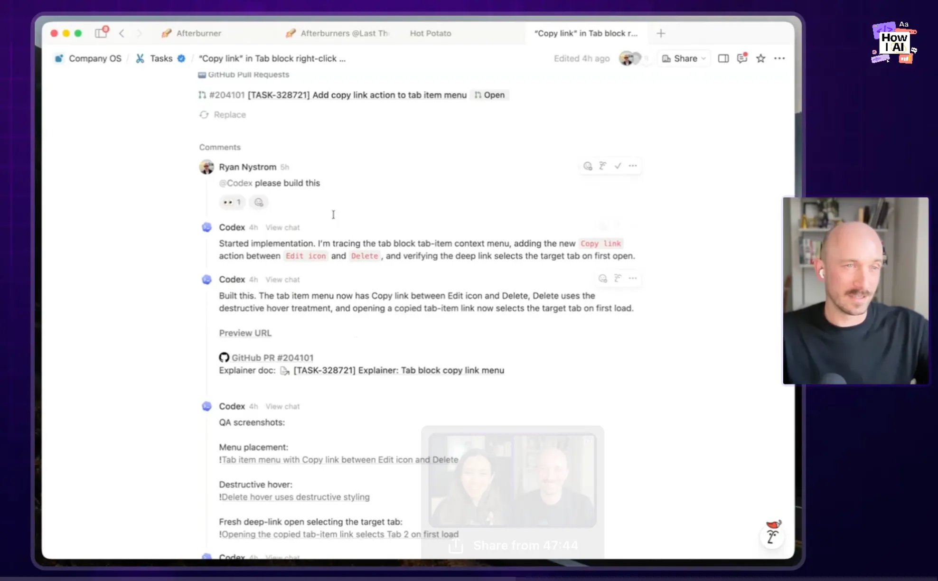Click the Edited 4h ago timestamp
The height and width of the screenshot is (581, 938).
click(582, 58)
